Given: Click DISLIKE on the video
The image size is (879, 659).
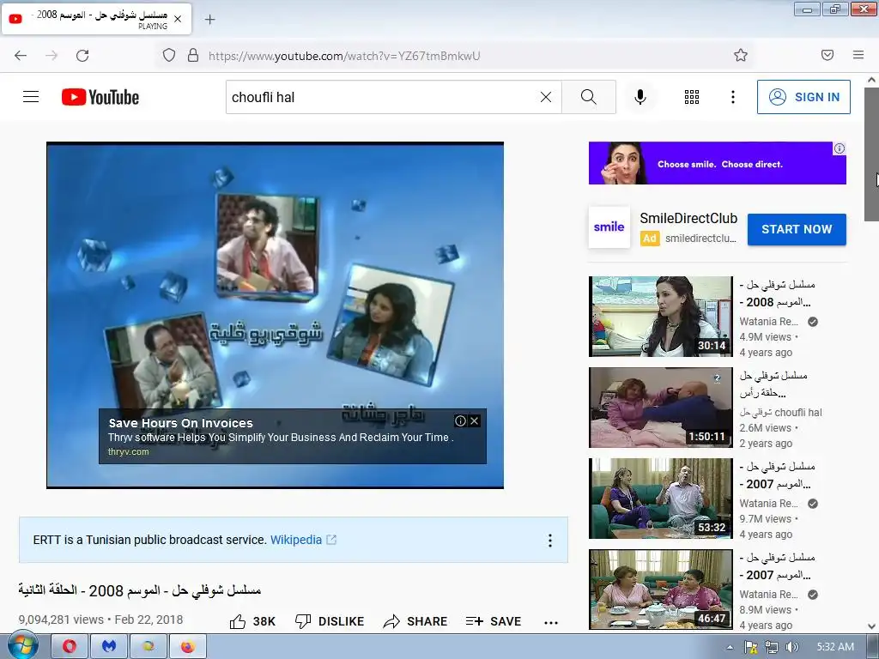Looking at the screenshot, I should click(x=330, y=621).
